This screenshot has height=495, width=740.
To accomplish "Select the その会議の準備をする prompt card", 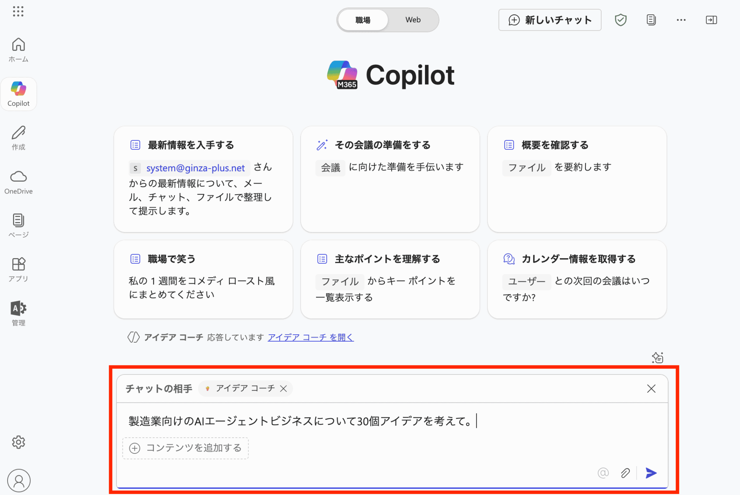I will pos(390,179).
